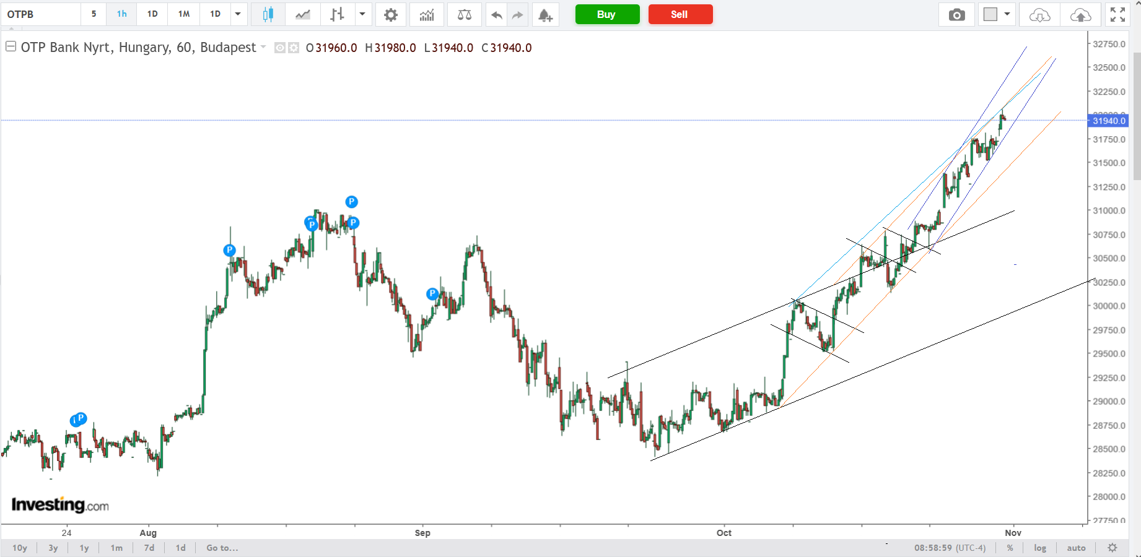Click the OTPB symbol search field
Viewport: 1141px width, 557px height.
tap(41, 14)
